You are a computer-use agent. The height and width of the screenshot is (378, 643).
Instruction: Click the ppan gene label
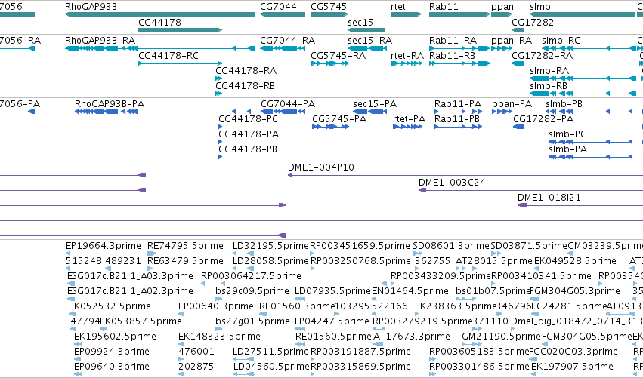pos(502,7)
